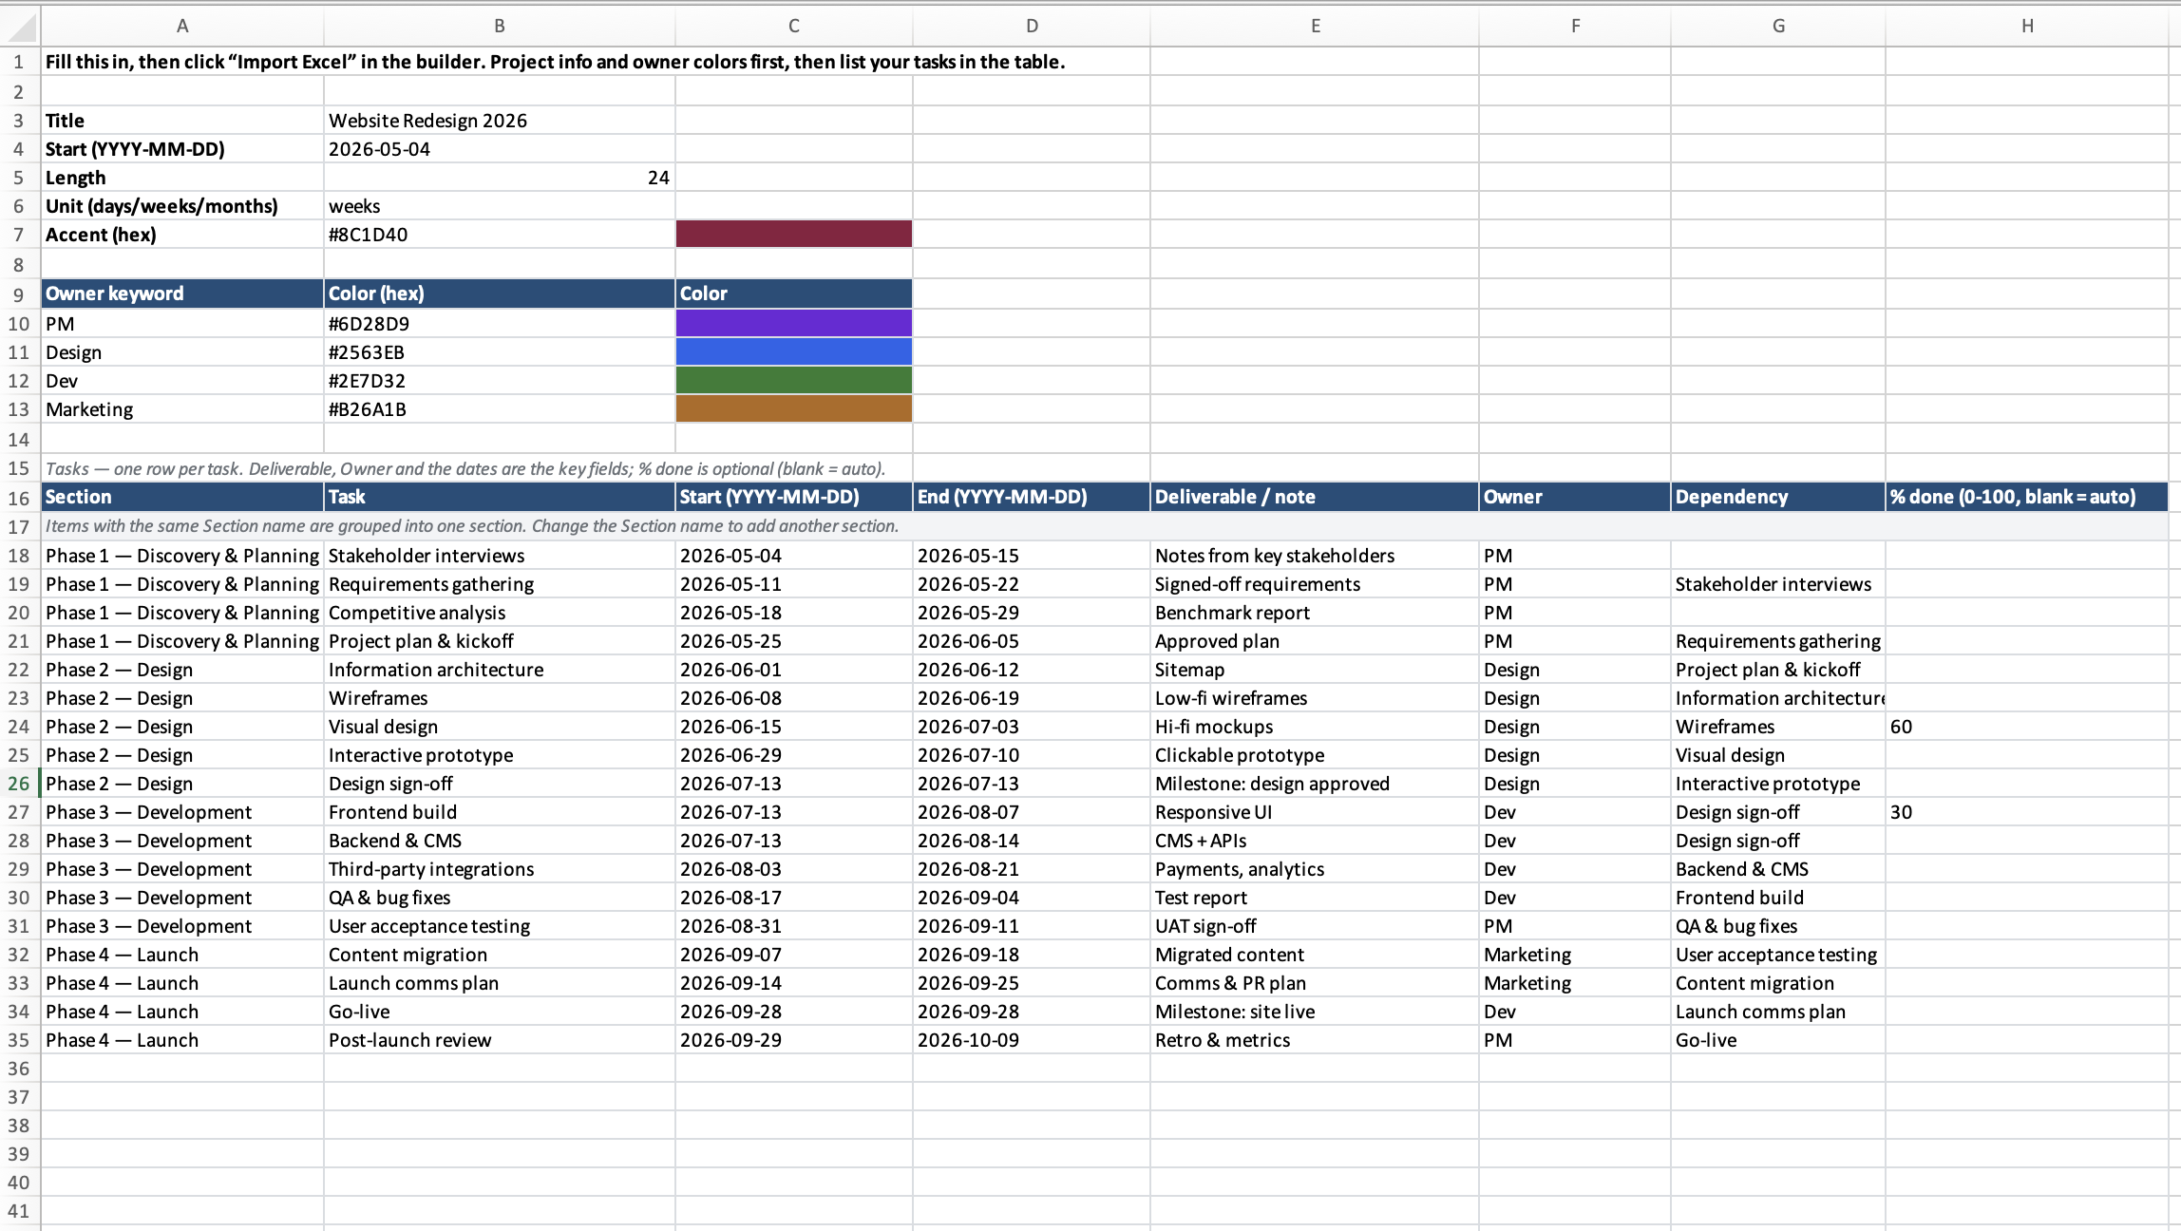The height and width of the screenshot is (1231, 2181).
Task: Click the select-all corner triangle
Action: pyautogui.click(x=21, y=27)
